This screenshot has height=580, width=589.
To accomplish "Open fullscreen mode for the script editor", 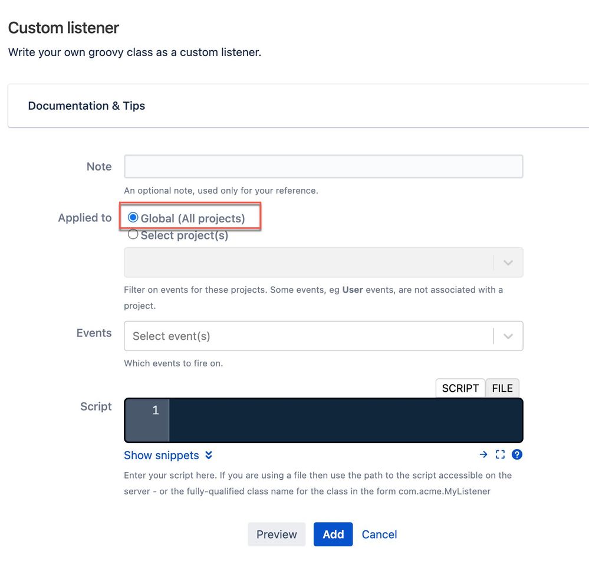I will (500, 454).
